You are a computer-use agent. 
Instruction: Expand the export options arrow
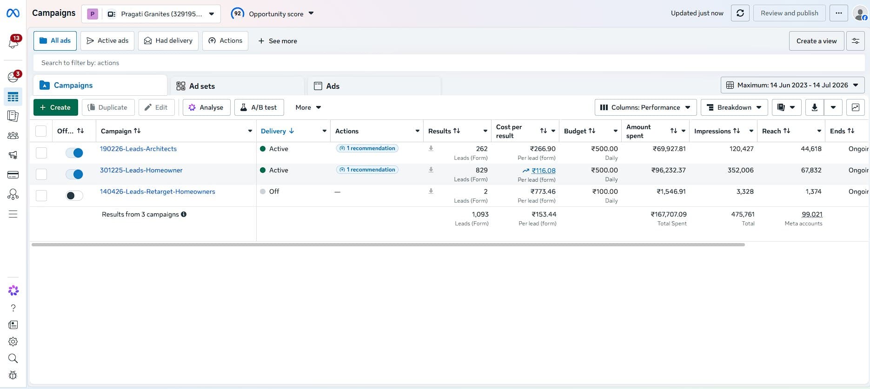pyautogui.click(x=833, y=107)
